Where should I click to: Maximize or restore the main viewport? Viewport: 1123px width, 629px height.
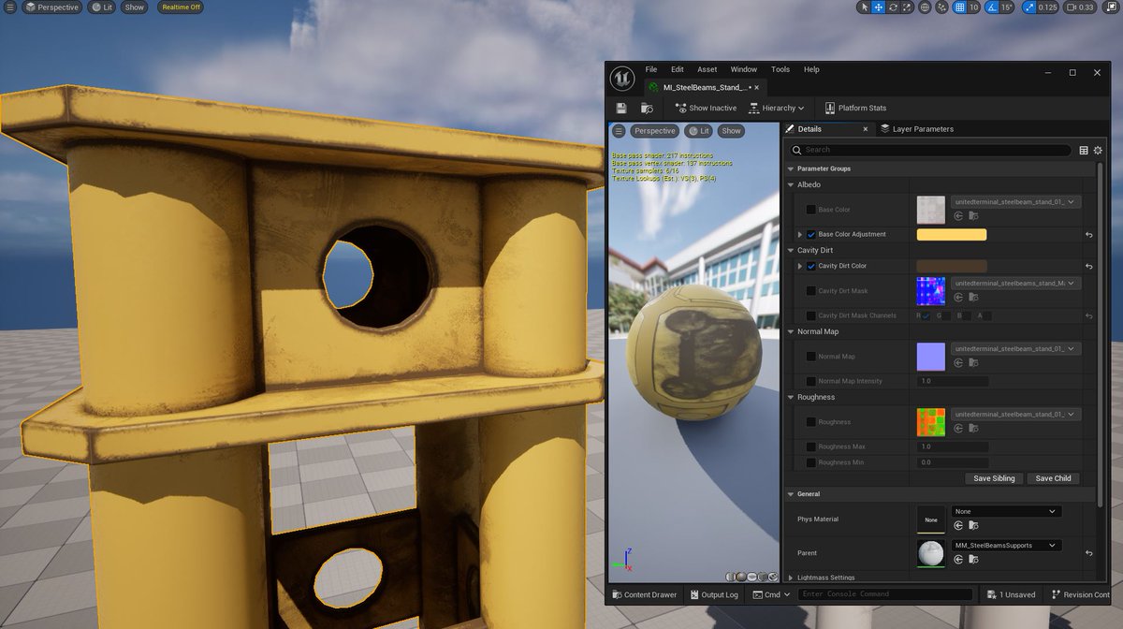pyautogui.click(x=1112, y=7)
